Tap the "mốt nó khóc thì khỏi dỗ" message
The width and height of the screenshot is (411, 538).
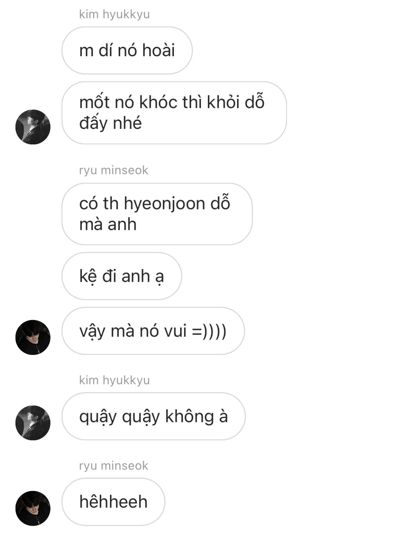point(174,113)
